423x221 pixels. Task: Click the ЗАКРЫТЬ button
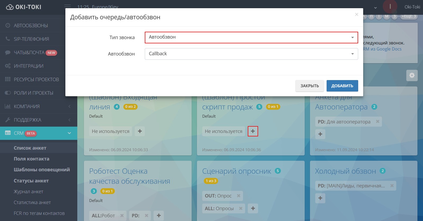pos(310,86)
